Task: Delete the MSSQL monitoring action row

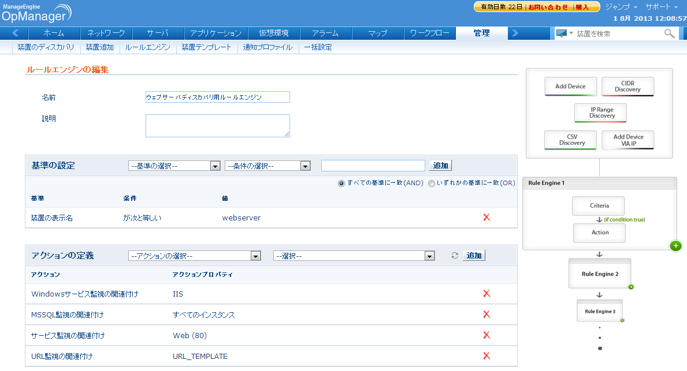Action: click(x=486, y=314)
